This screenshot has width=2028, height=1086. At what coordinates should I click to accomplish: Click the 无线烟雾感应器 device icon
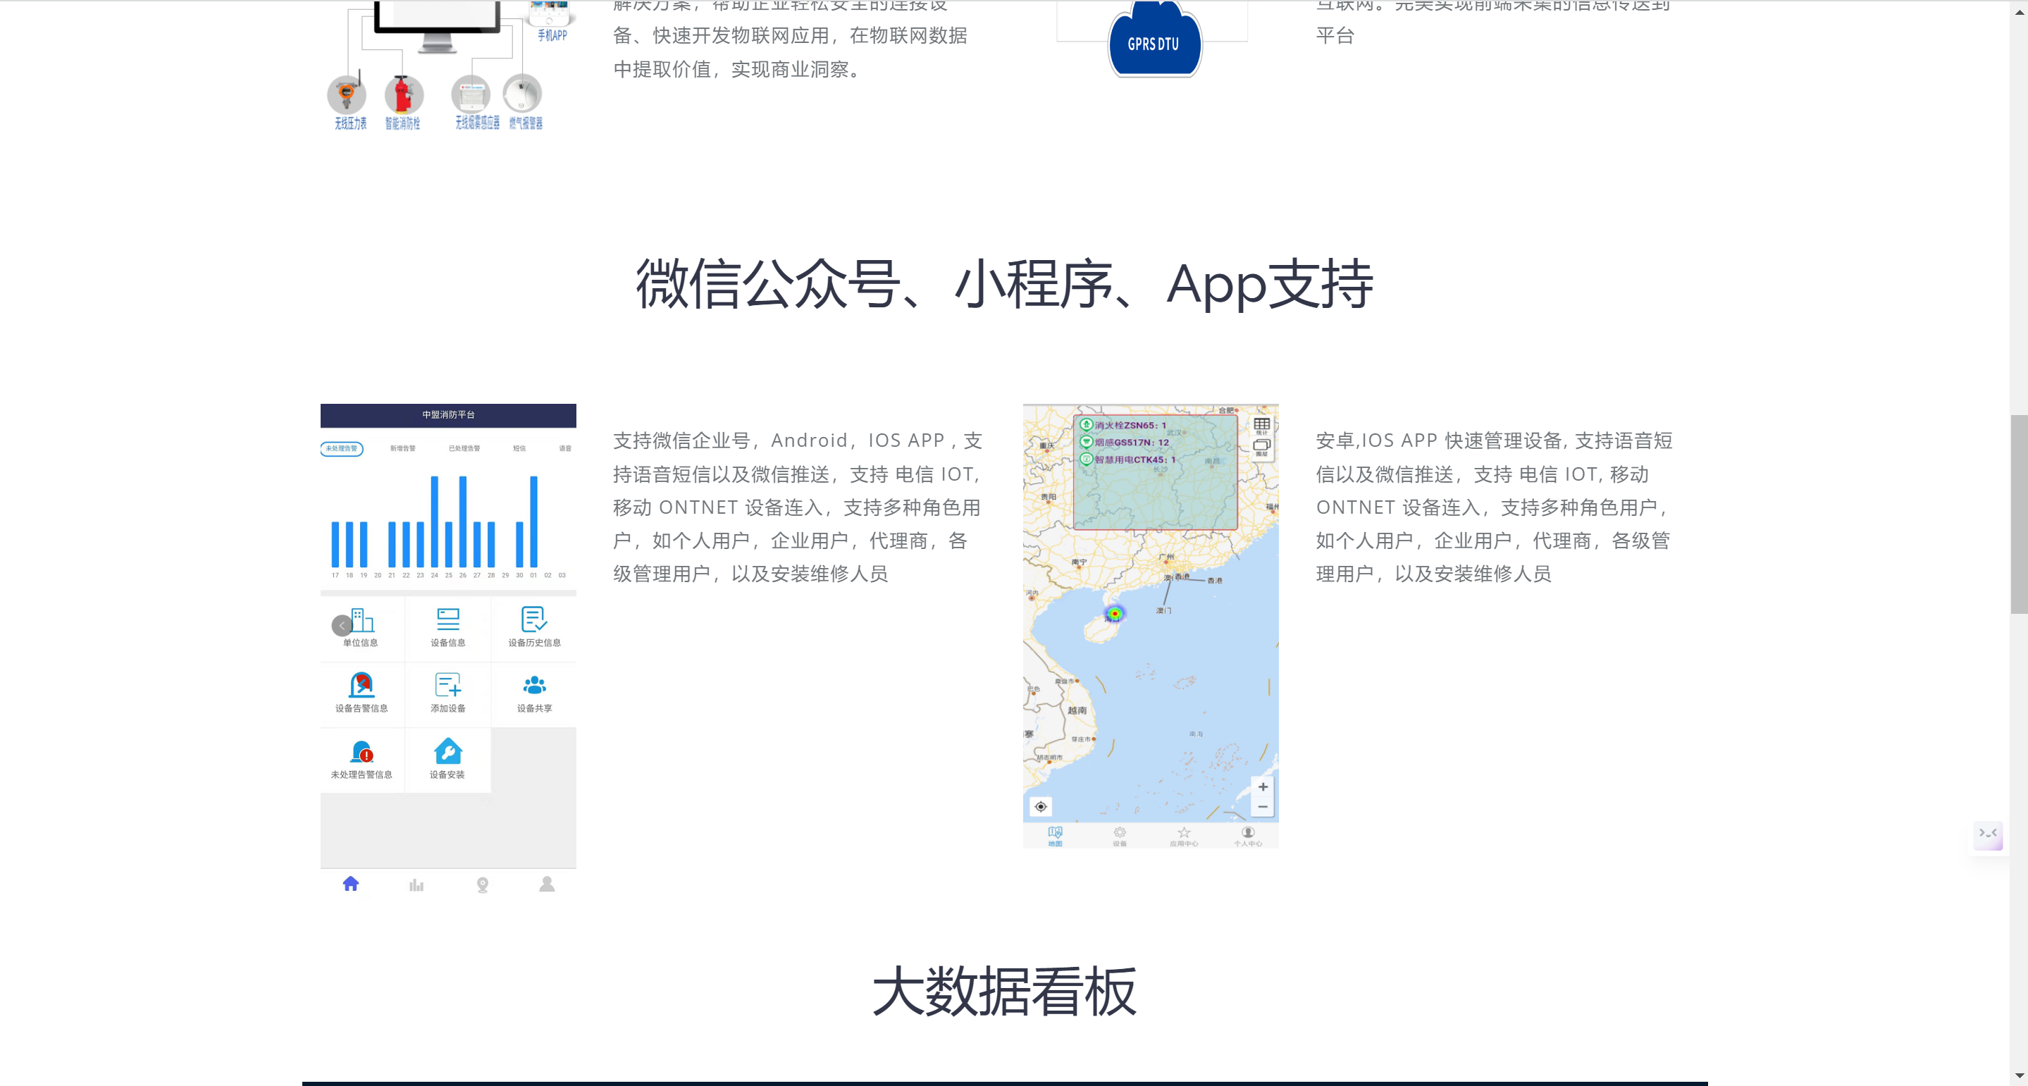pyautogui.click(x=471, y=95)
